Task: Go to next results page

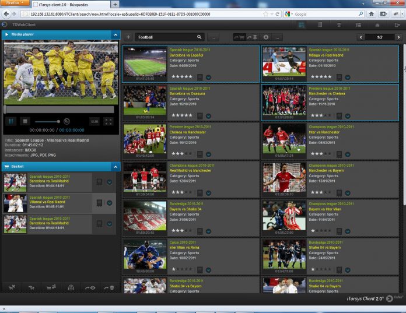Action: click(398, 37)
